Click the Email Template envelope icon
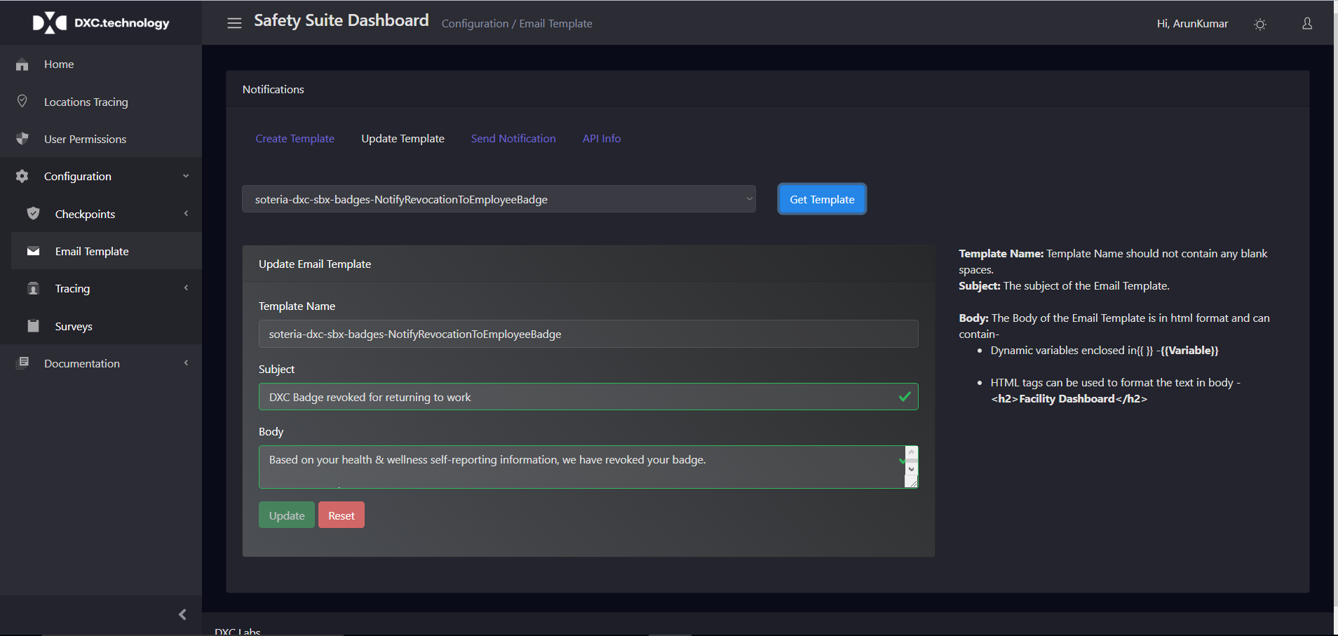The width and height of the screenshot is (1338, 636). point(33,251)
